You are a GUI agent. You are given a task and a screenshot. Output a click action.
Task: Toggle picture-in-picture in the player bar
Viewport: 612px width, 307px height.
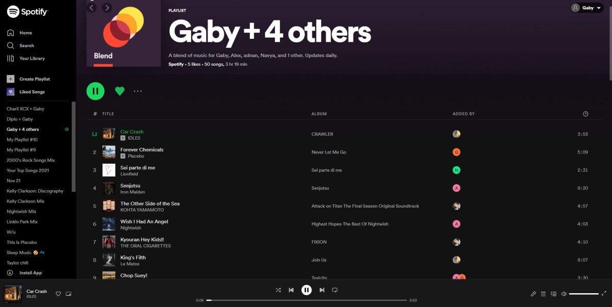68,294
